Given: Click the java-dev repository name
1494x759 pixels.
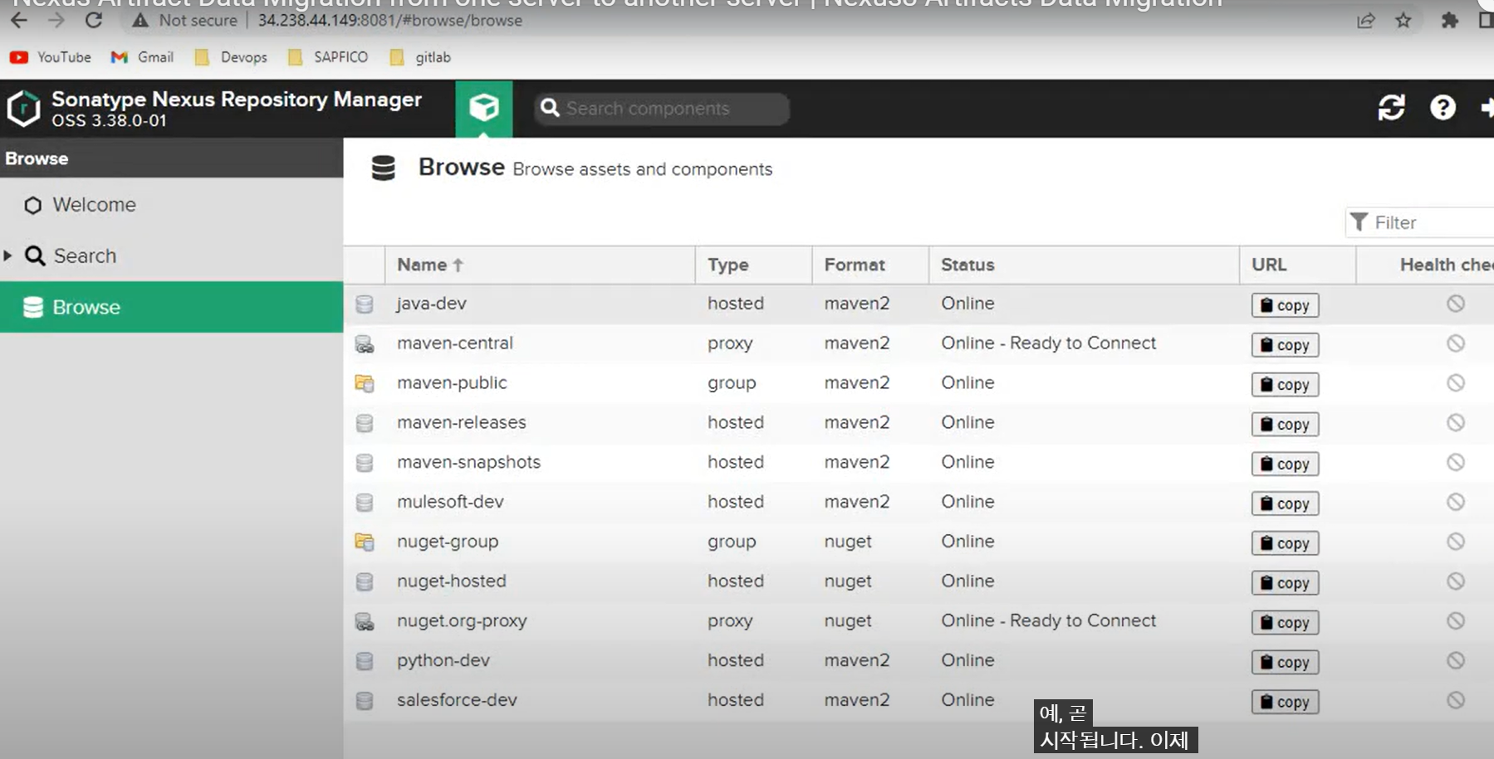Looking at the screenshot, I should (432, 304).
